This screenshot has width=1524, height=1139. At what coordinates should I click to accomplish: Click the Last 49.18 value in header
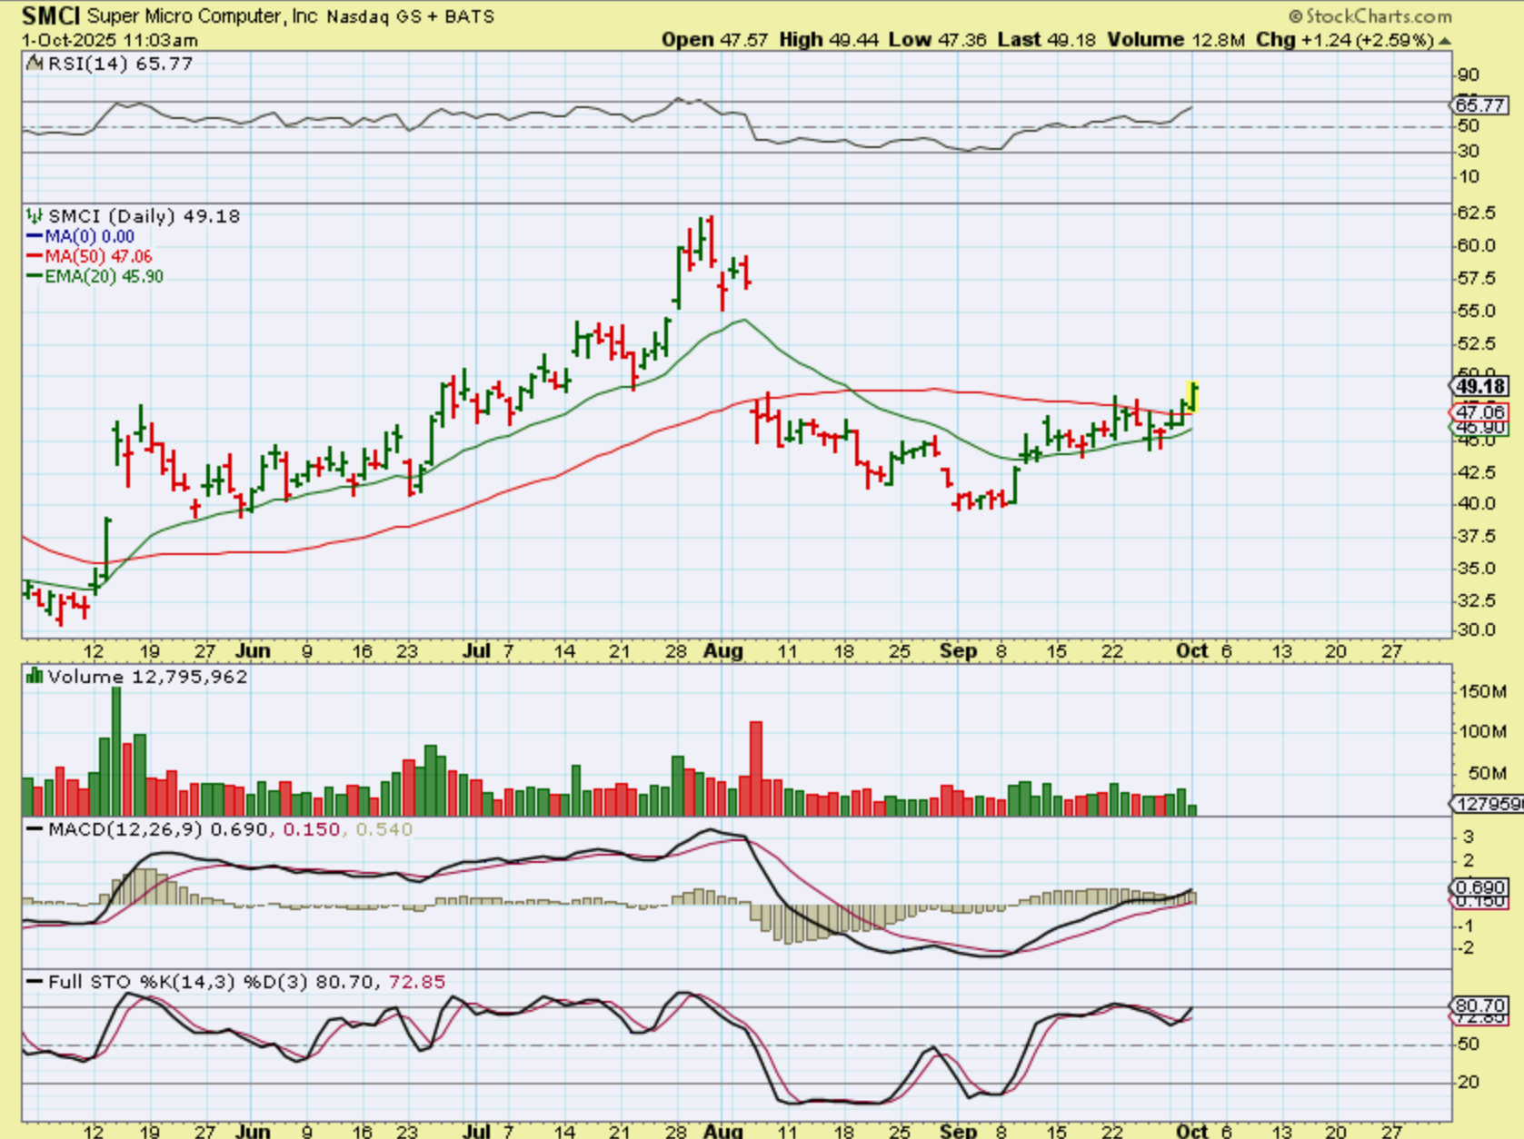tap(1046, 40)
